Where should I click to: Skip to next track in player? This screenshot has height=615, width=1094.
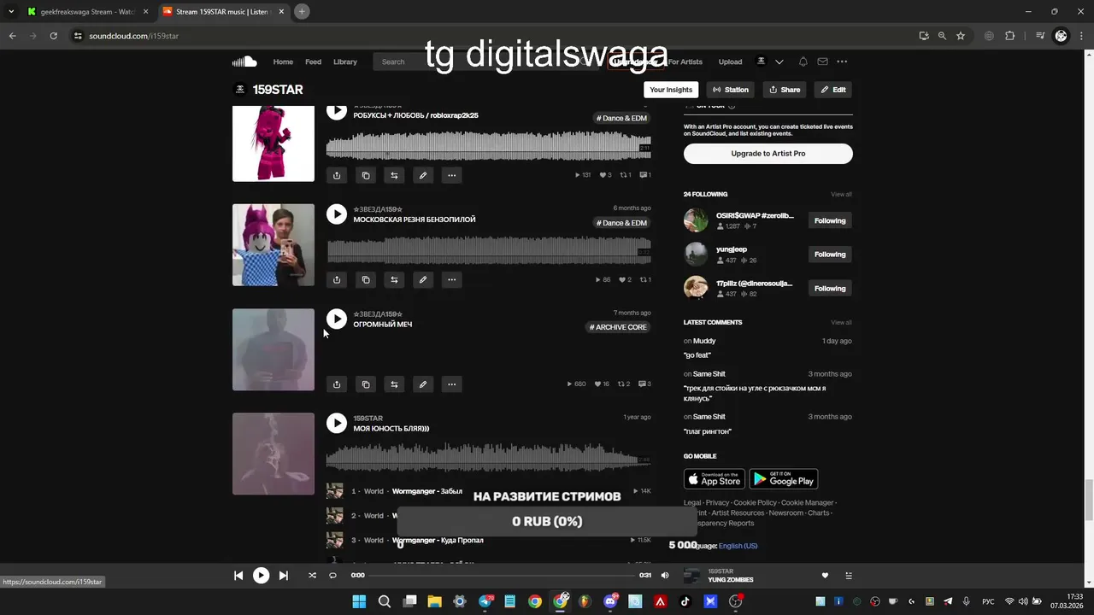(x=284, y=576)
